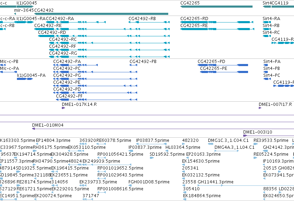
Task: Open the DMG4A.3_1.L04.C1 EST label
Action: coord(234,147)
